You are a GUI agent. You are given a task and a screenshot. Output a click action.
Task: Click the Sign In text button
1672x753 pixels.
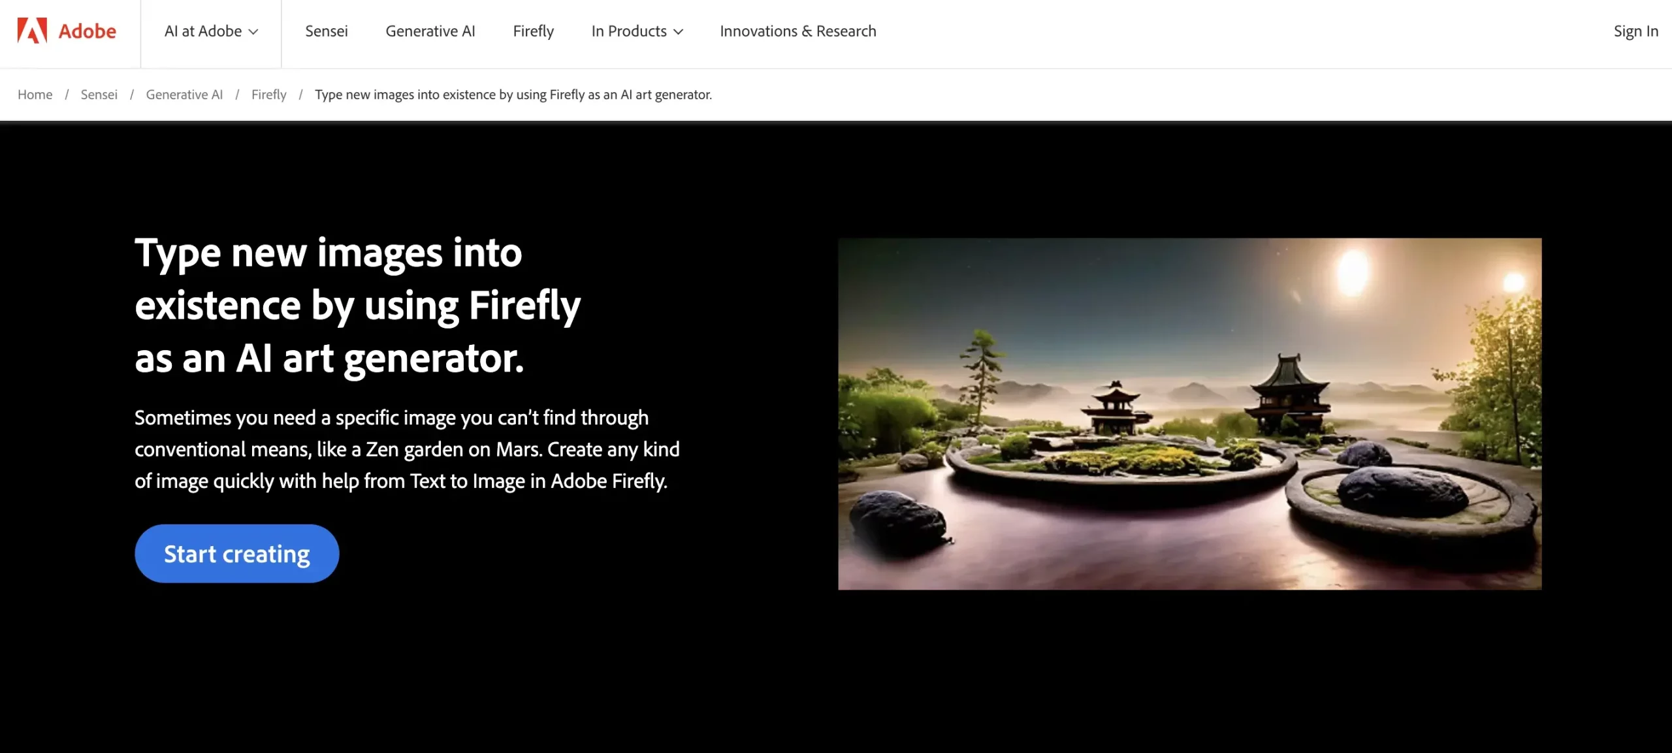tap(1638, 30)
